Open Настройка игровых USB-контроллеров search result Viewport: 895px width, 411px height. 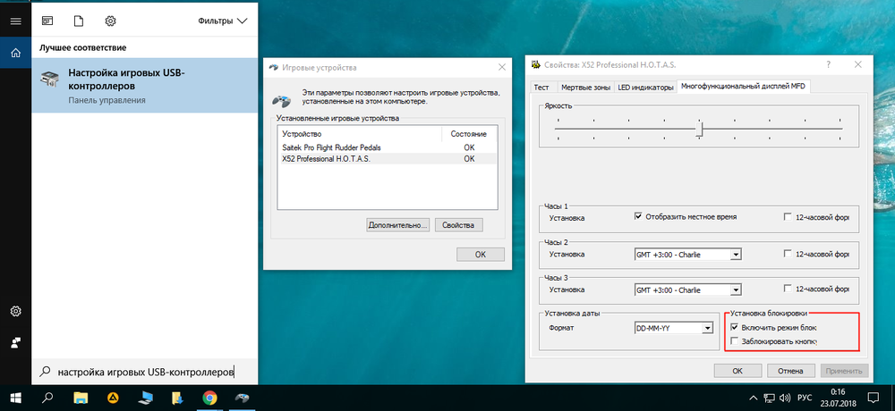click(x=145, y=86)
